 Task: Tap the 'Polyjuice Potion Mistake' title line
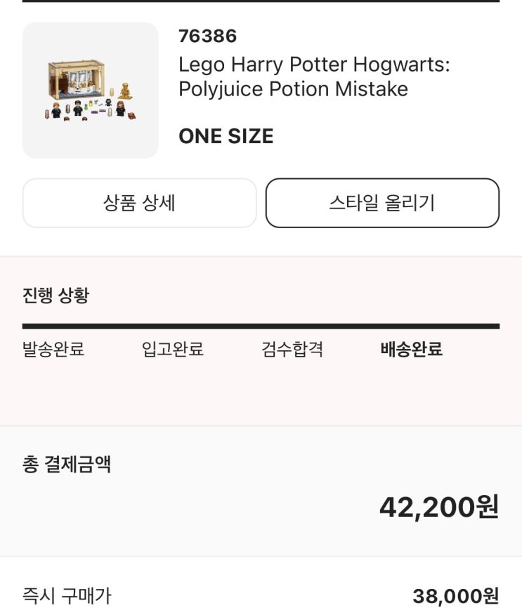(293, 89)
